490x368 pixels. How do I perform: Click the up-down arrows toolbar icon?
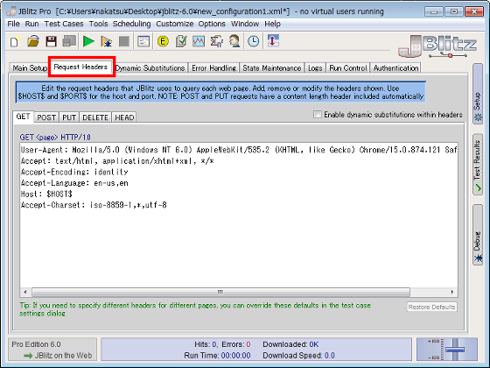coord(273,41)
